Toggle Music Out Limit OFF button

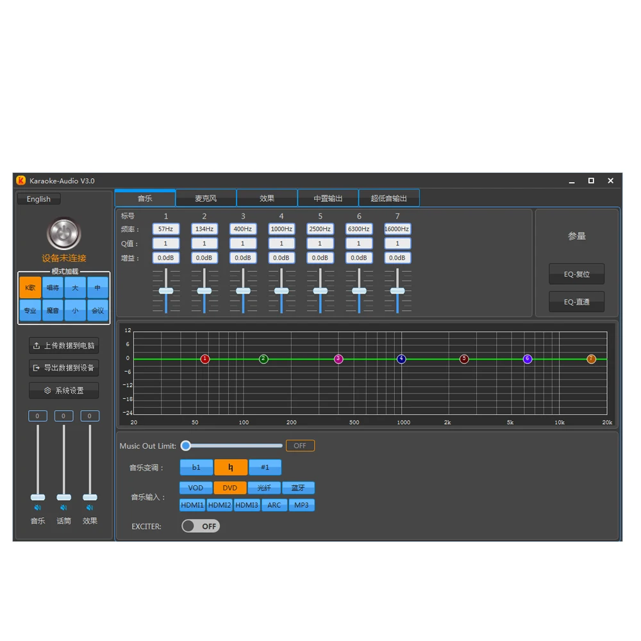click(300, 445)
